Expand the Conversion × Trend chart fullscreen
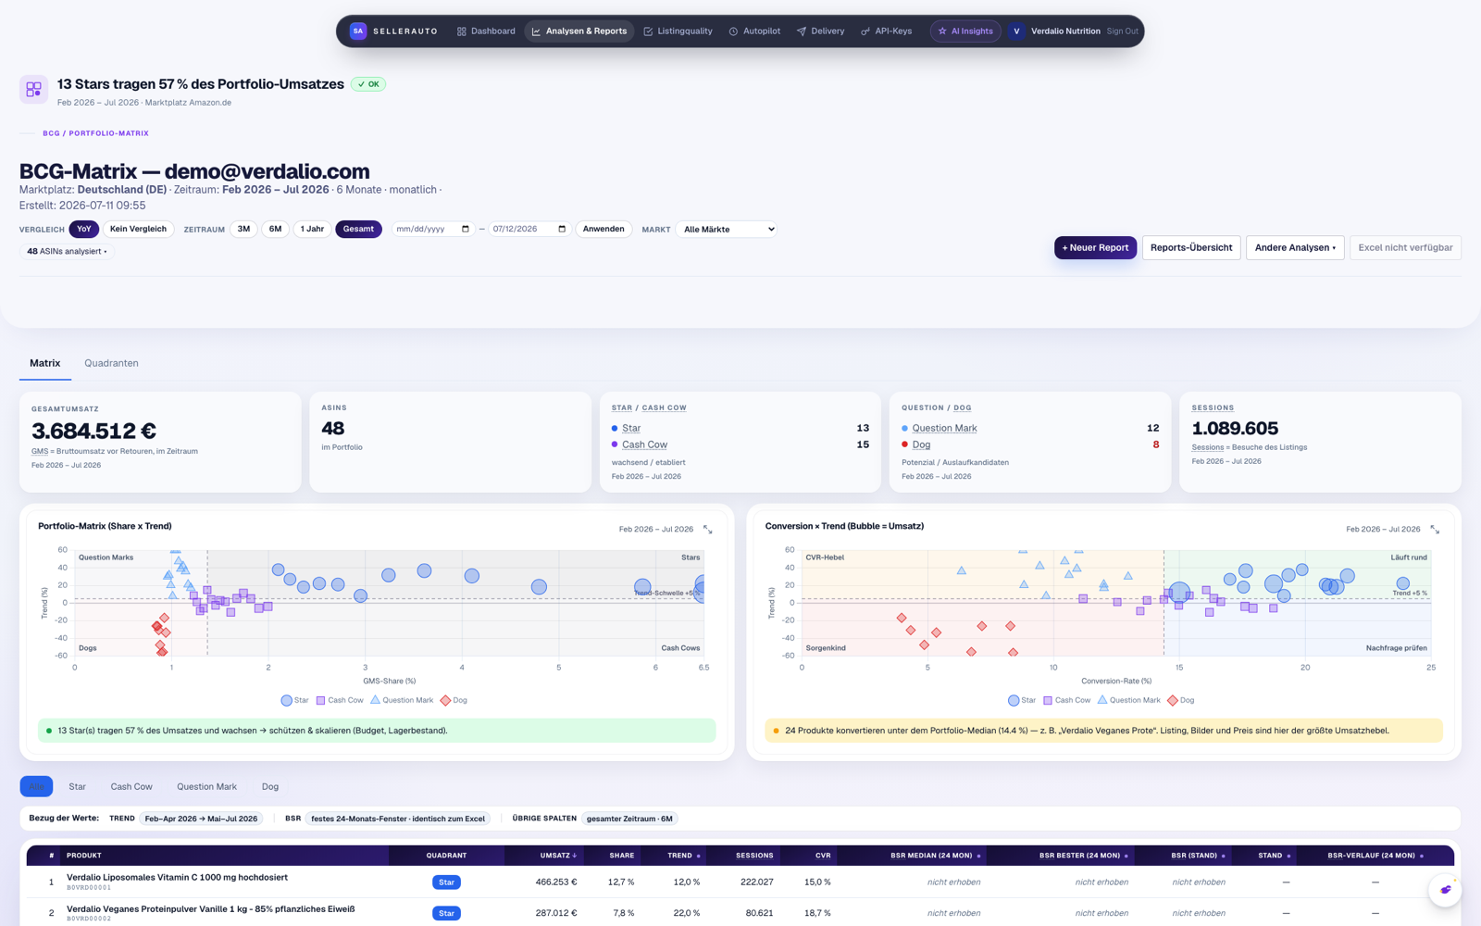The width and height of the screenshot is (1481, 926). click(1435, 530)
